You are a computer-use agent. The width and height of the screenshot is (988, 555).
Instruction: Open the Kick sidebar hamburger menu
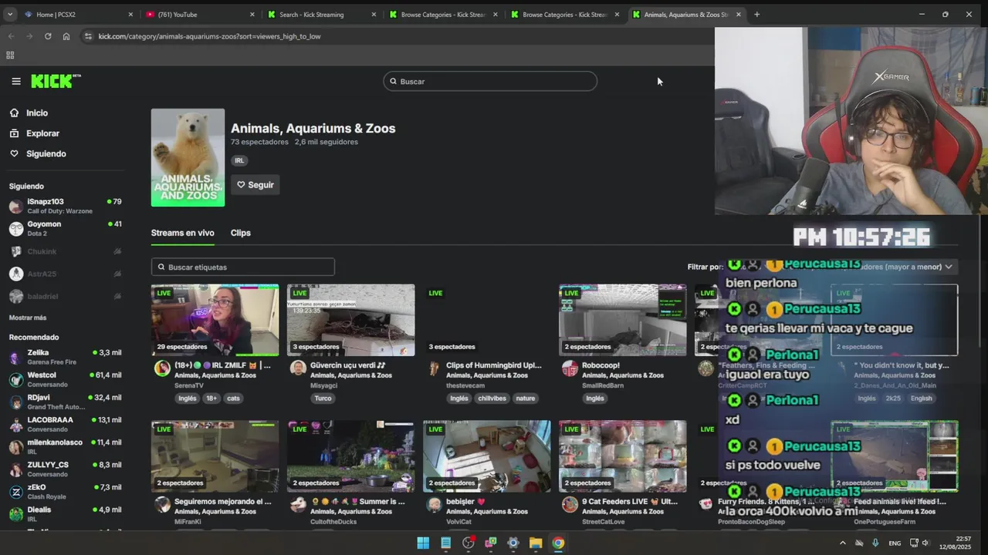[16, 81]
